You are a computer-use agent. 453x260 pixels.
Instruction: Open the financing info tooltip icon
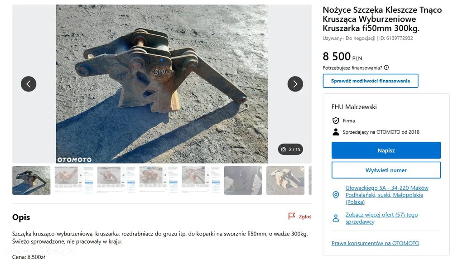click(x=386, y=67)
